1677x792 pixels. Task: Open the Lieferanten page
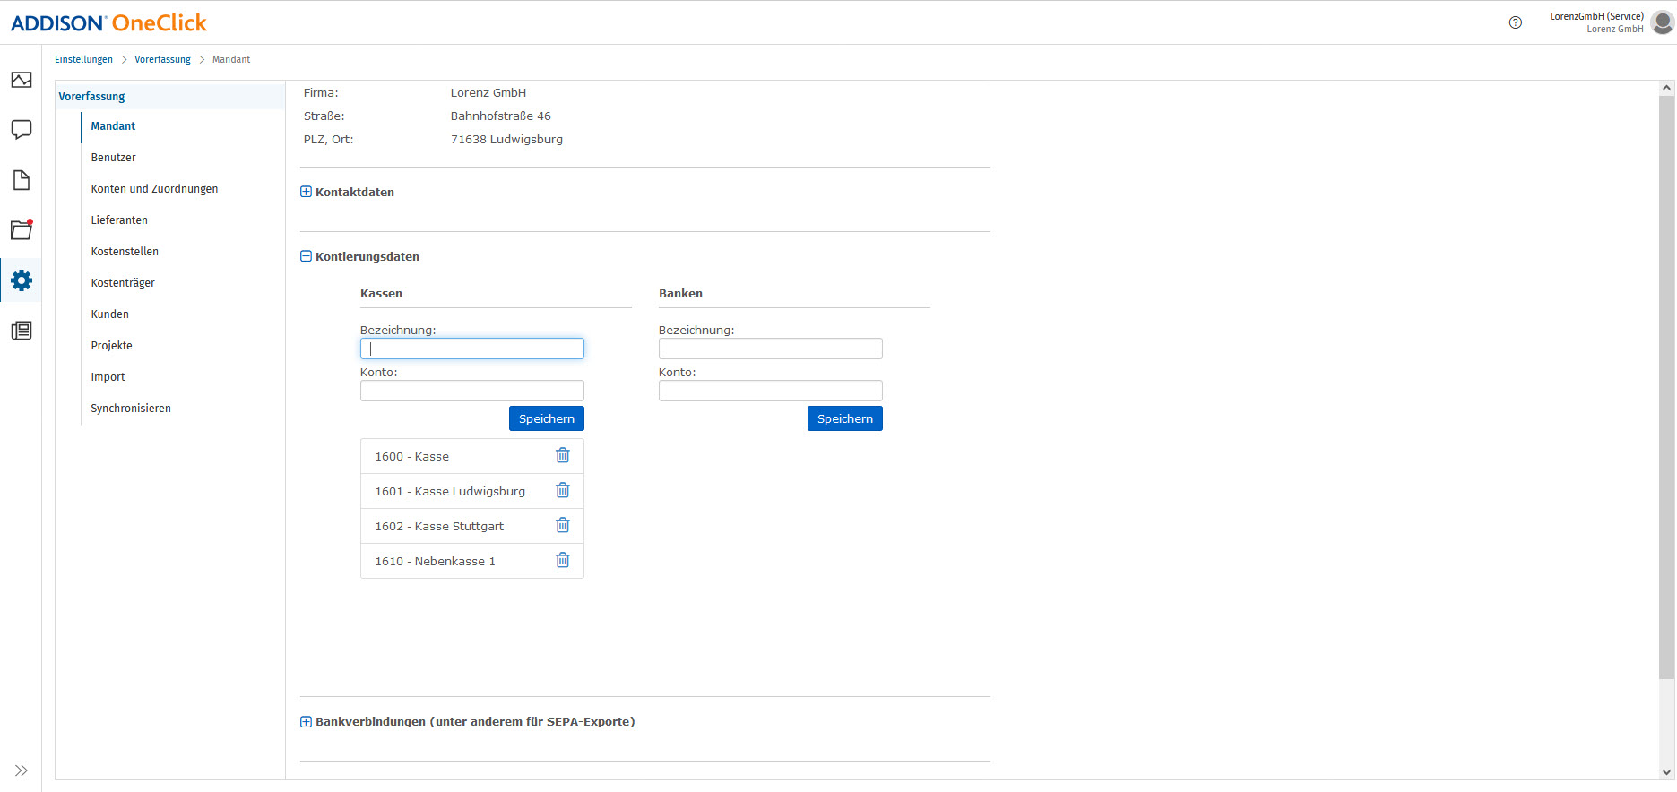point(119,220)
